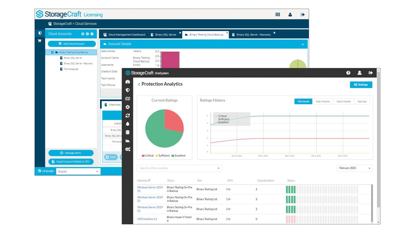This screenshot has width=415, height=233.
Task: Click the Add Cloud Account button
Action: coord(72,43)
